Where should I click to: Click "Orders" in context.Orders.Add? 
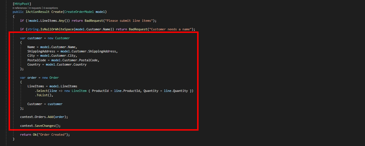[x=40, y=117]
